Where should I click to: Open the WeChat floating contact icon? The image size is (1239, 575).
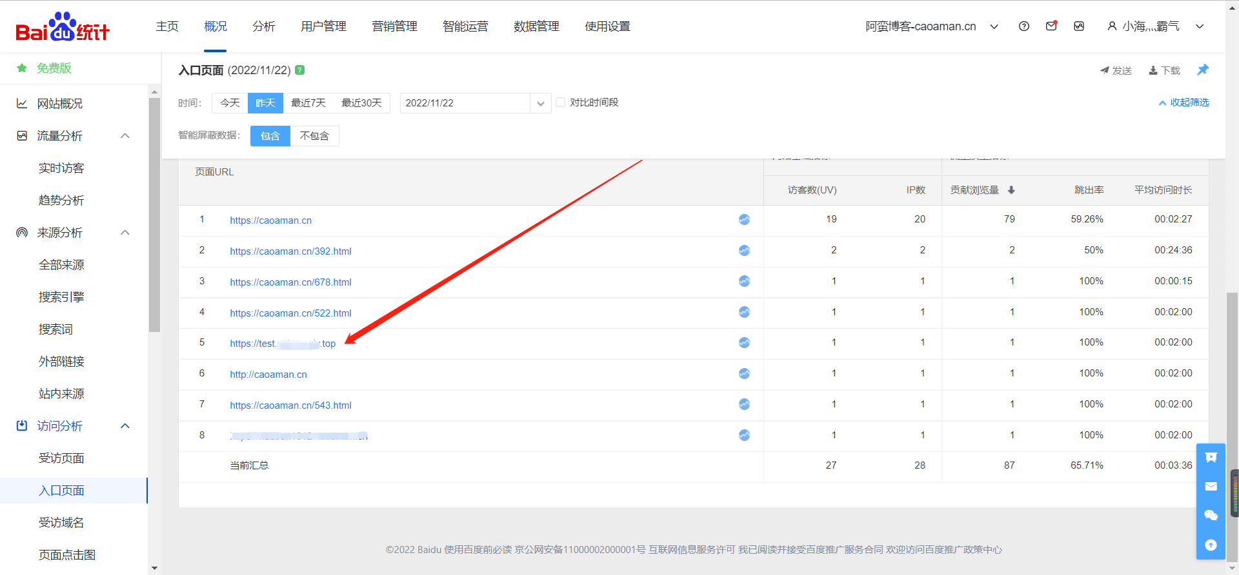point(1211,515)
